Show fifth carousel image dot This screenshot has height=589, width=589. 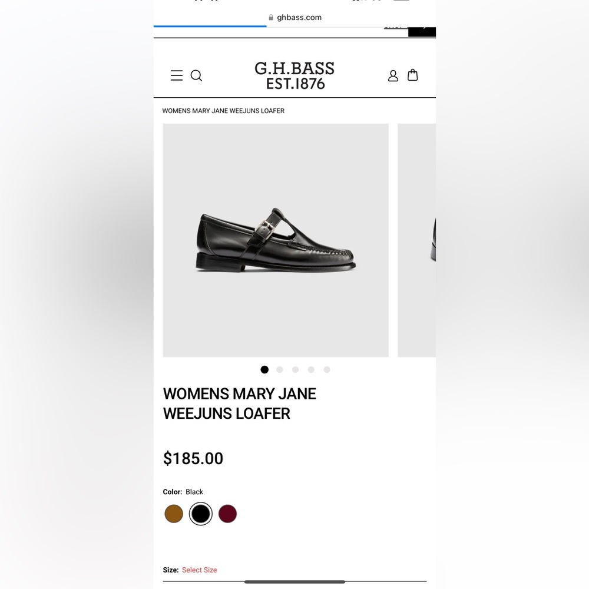pyautogui.click(x=327, y=370)
